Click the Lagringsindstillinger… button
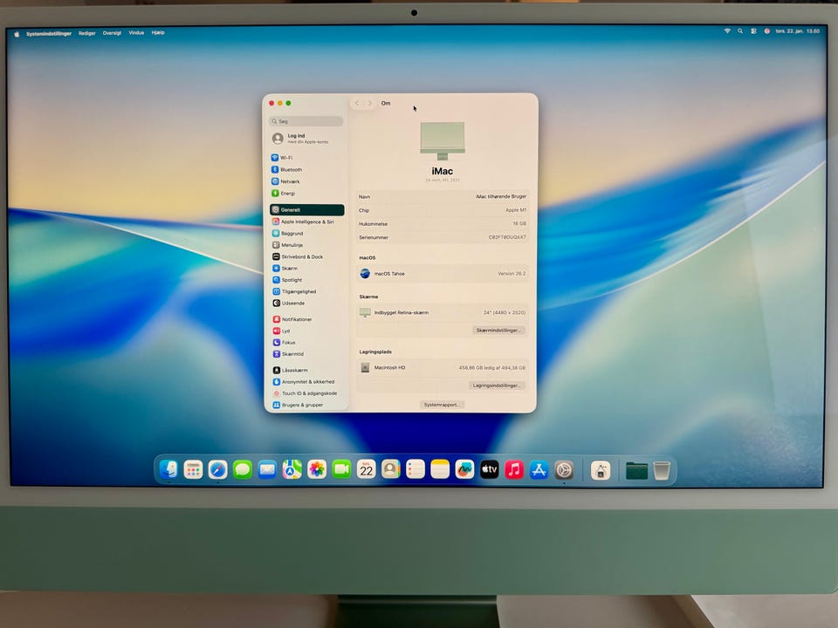This screenshot has height=628, width=838. [x=497, y=386]
